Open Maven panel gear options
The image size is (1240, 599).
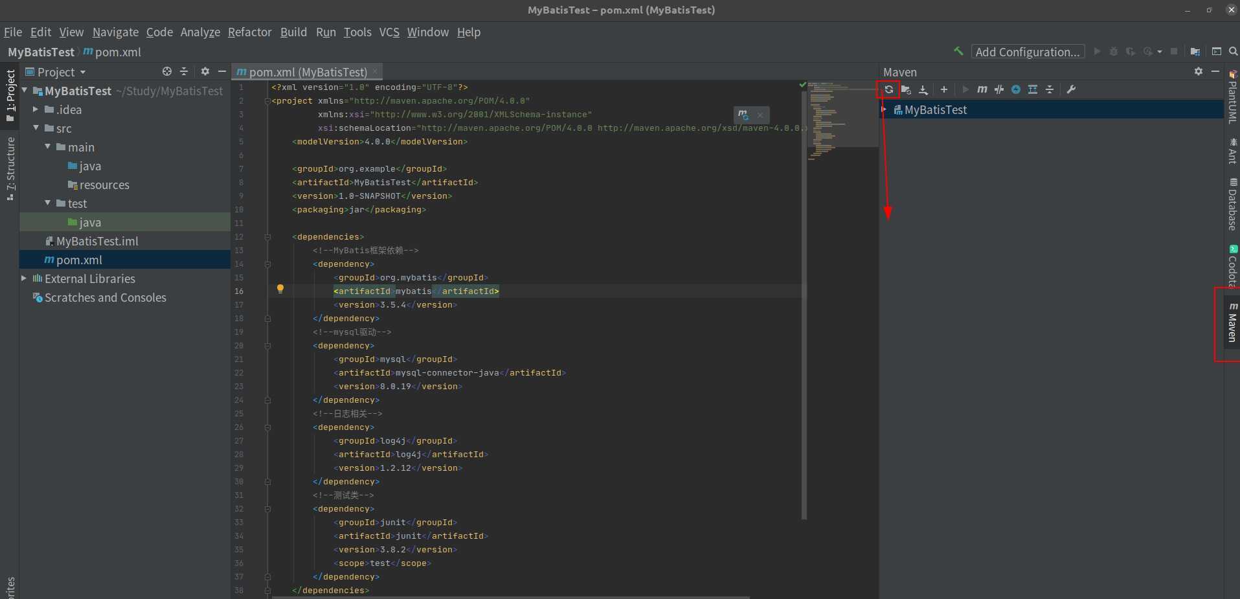coord(1199,71)
